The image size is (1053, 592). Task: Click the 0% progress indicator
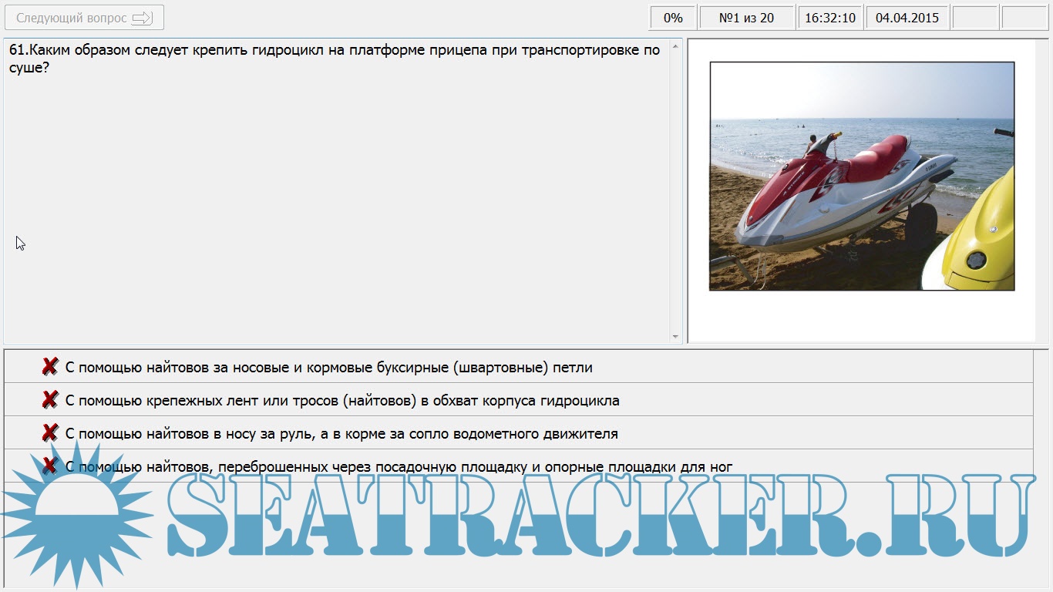click(673, 18)
